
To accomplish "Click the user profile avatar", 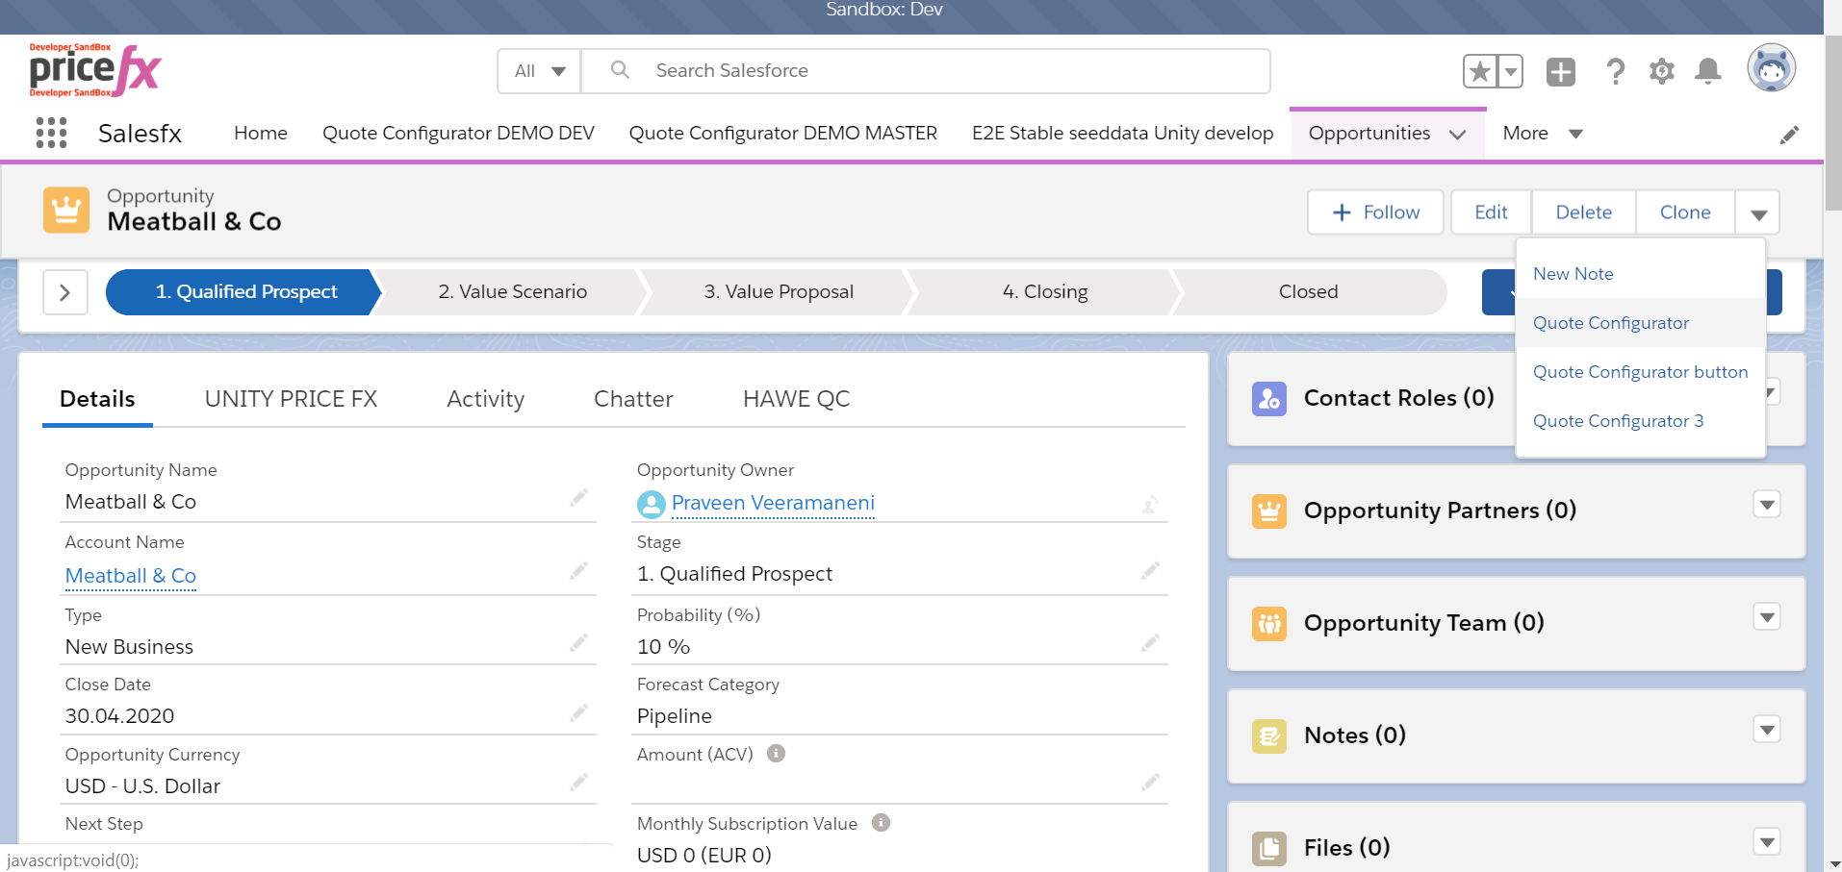I will pyautogui.click(x=1771, y=68).
